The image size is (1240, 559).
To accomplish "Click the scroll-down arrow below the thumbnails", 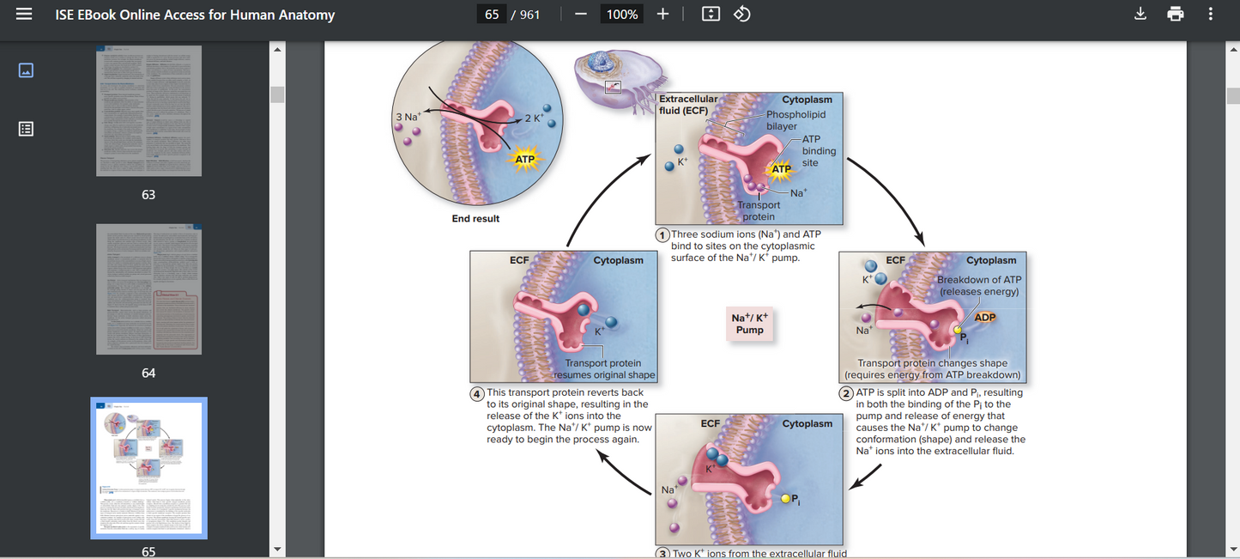I will (x=276, y=549).
